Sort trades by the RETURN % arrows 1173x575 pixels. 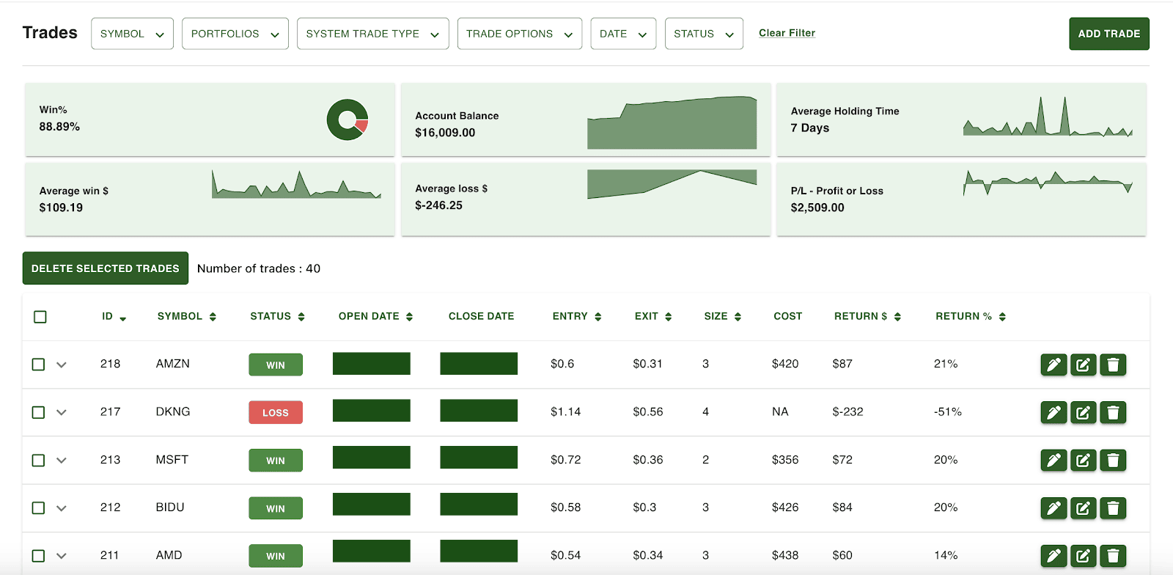click(1002, 317)
